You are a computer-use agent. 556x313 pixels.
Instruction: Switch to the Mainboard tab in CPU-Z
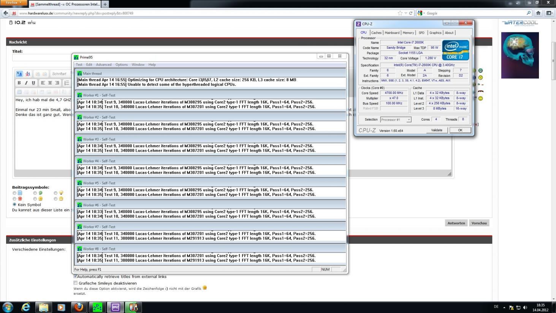coord(392,33)
